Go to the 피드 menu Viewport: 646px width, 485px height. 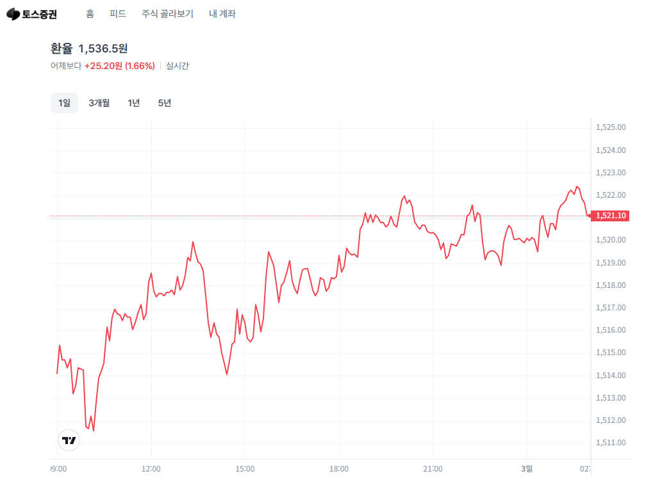117,14
